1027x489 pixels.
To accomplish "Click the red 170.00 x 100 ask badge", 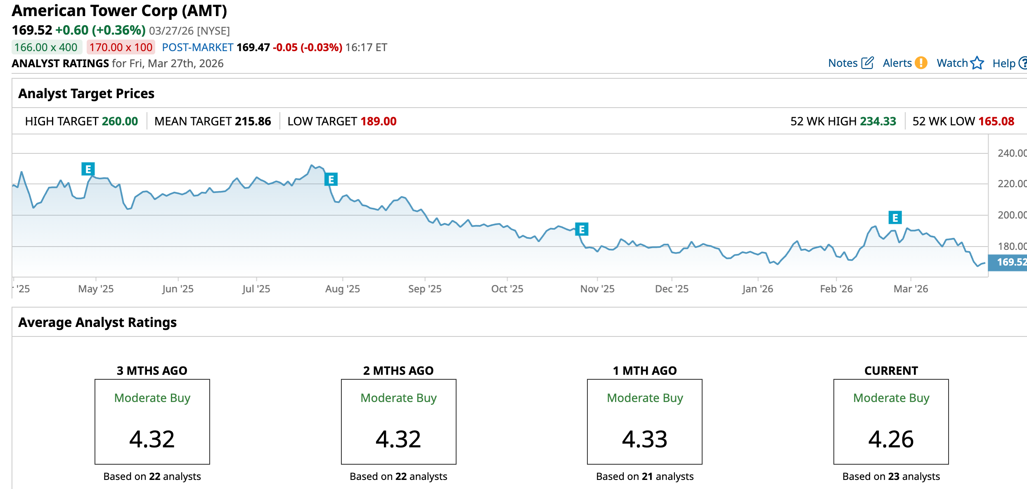I will (121, 47).
